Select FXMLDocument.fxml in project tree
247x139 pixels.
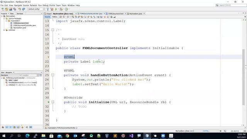click(21, 23)
